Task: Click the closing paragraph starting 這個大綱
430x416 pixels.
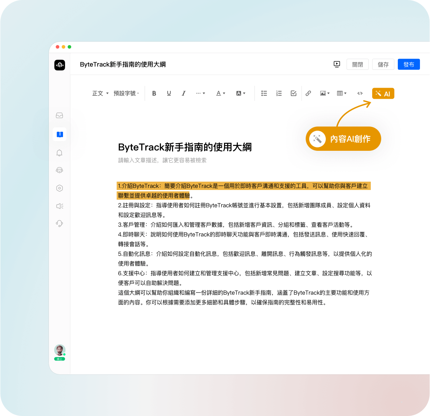Action: coord(244,297)
